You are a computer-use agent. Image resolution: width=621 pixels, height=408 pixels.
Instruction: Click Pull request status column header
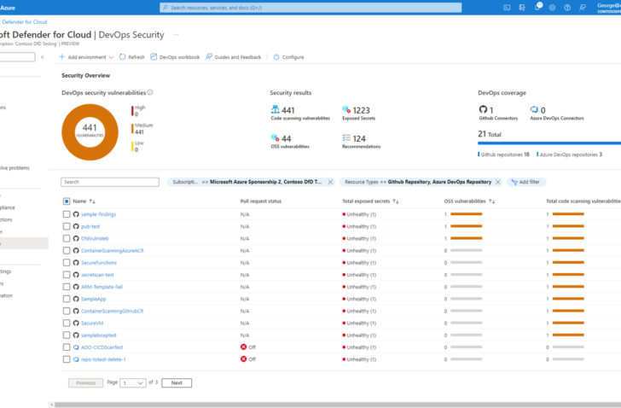click(261, 201)
